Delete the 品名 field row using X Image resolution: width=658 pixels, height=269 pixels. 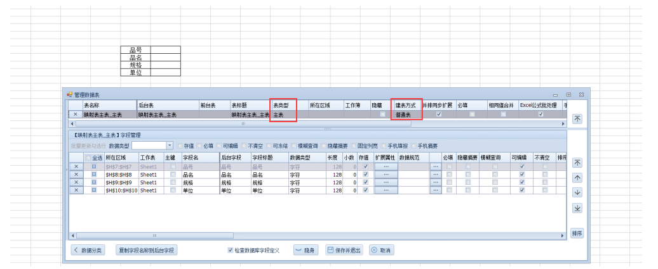[x=76, y=175]
